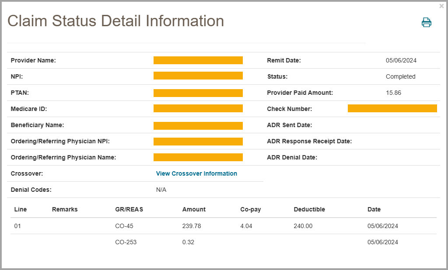The height and width of the screenshot is (270, 448).
Task: Click the Provider Name redacted field
Action: pos(198,60)
